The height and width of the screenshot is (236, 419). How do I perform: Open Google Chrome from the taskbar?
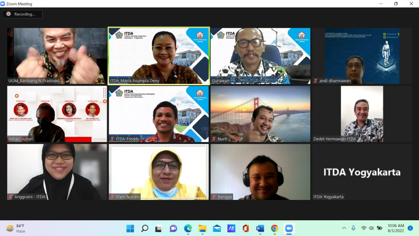pyautogui.click(x=274, y=228)
